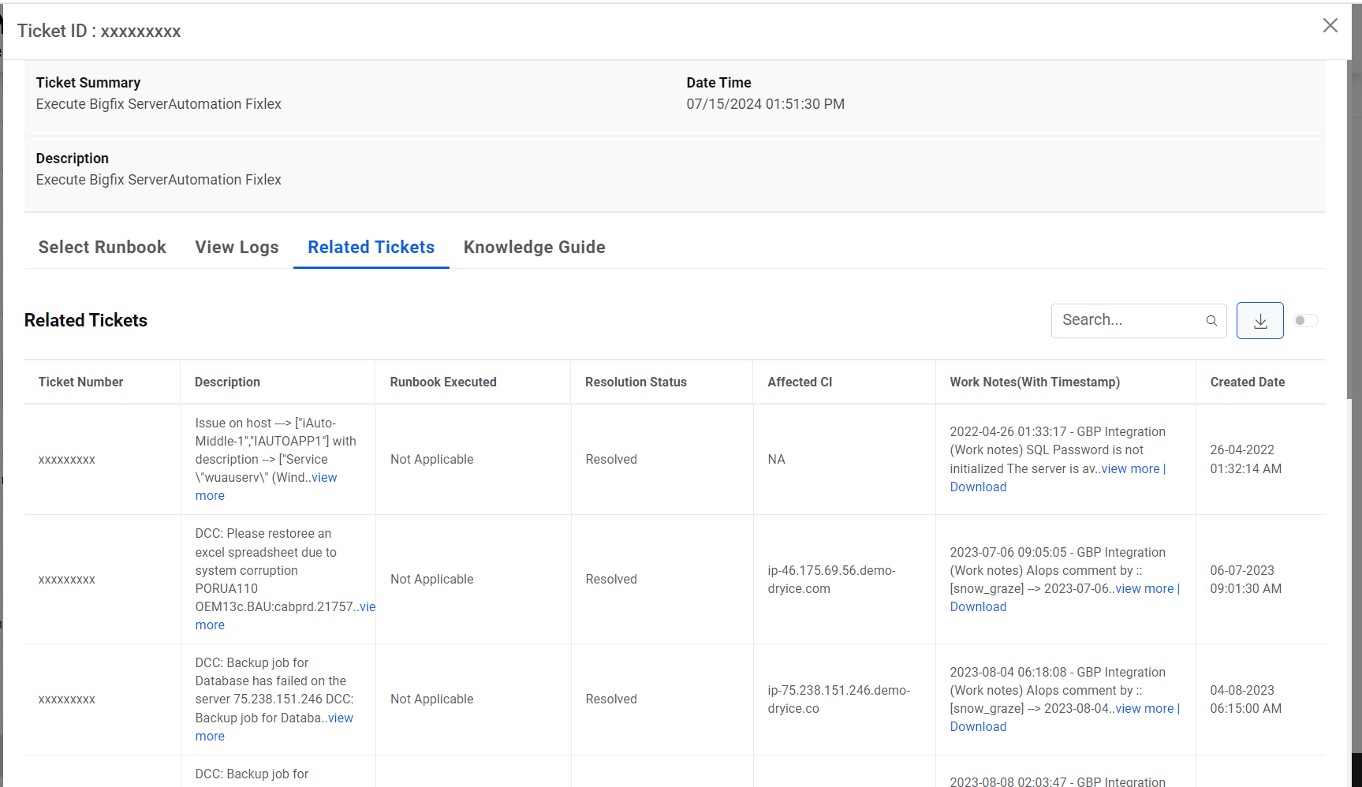Download work notes for 2023-07-06 ticket
Screen dimensions: 1362x787
[978, 607]
